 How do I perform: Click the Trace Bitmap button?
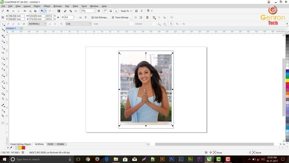coord(120,17)
